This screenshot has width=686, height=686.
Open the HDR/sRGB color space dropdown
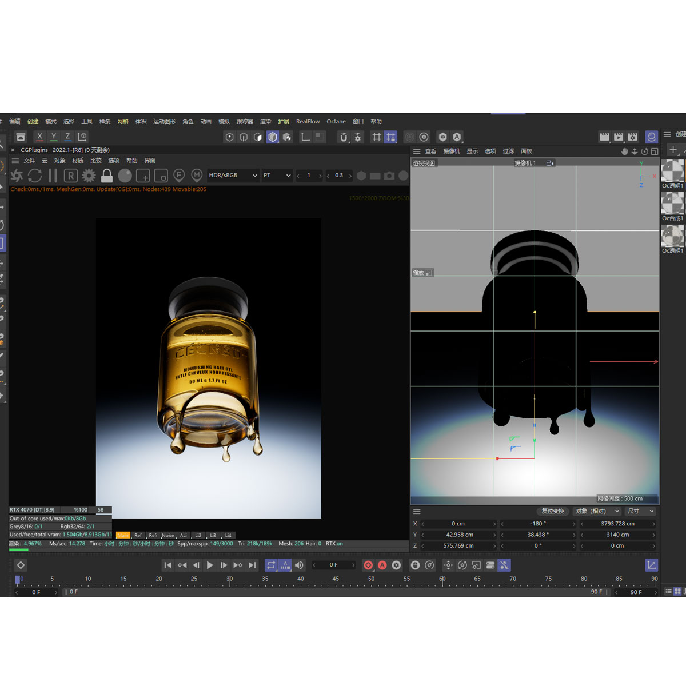233,176
